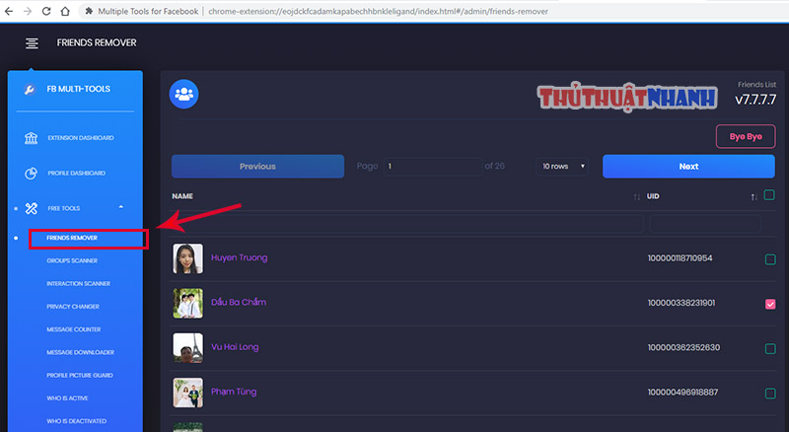Open Privacy Changer tool
The height and width of the screenshot is (432, 789).
pyautogui.click(x=73, y=307)
